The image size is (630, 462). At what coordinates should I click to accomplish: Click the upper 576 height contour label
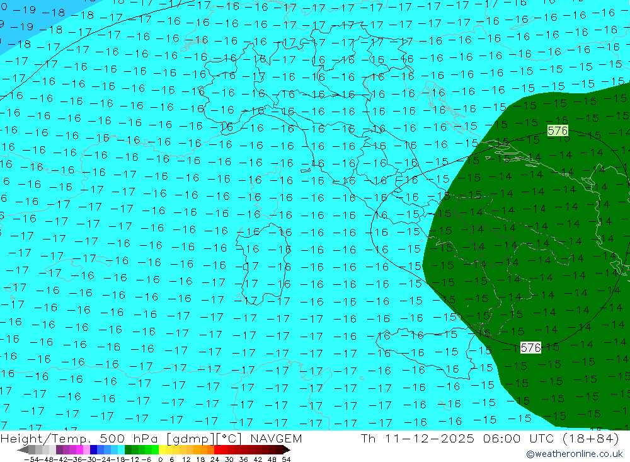pos(558,130)
